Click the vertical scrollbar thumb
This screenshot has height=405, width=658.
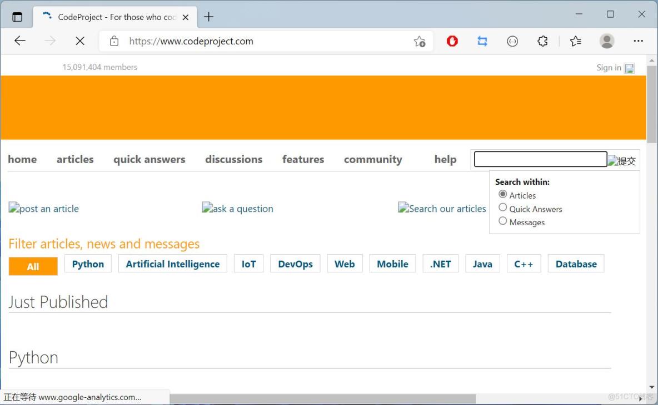click(x=652, y=104)
